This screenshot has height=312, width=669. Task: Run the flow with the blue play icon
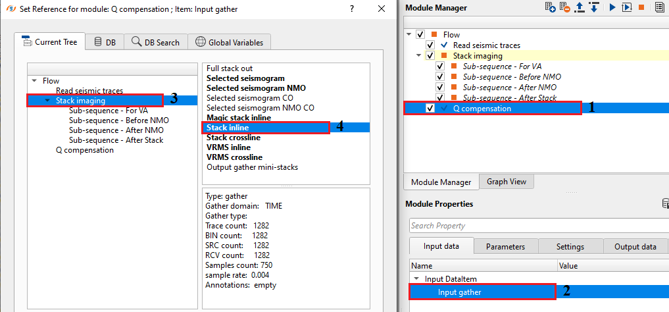612,7
